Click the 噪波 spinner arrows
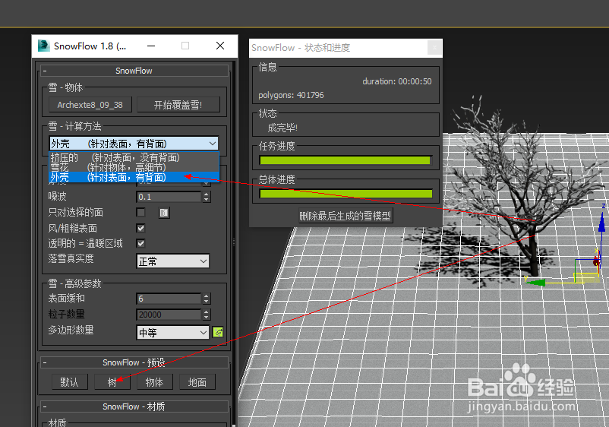This screenshot has width=609, height=427. pyautogui.click(x=207, y=197)
